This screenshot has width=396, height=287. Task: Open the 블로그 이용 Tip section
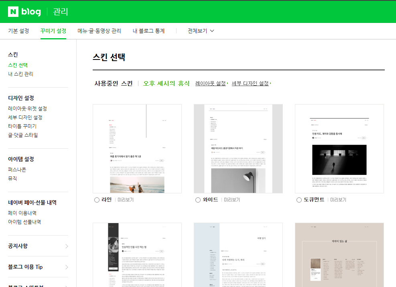pos(25,267)
